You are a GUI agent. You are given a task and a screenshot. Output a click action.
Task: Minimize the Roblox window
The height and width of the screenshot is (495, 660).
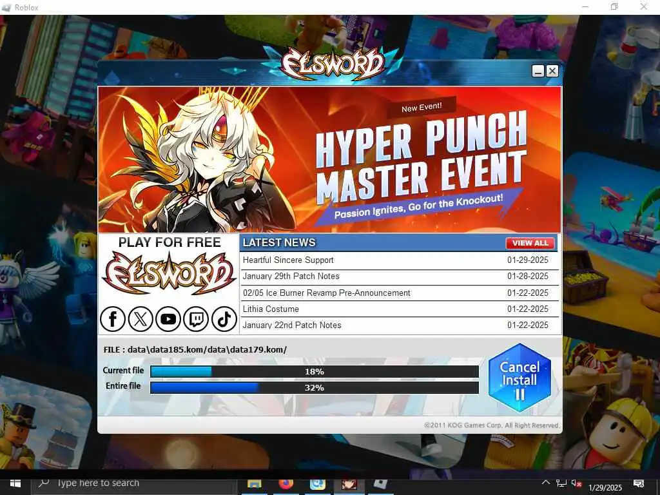coord(585,6)
